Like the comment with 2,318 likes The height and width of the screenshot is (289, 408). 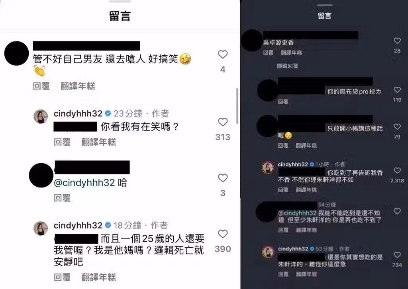397,170
